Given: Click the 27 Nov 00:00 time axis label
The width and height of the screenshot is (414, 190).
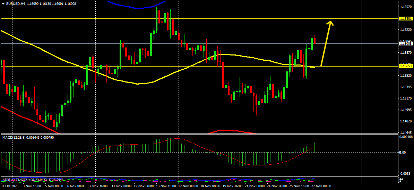Looking at the screenshot, I should (321, 186).
